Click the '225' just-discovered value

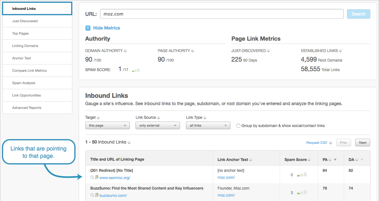tap(236, 59)
